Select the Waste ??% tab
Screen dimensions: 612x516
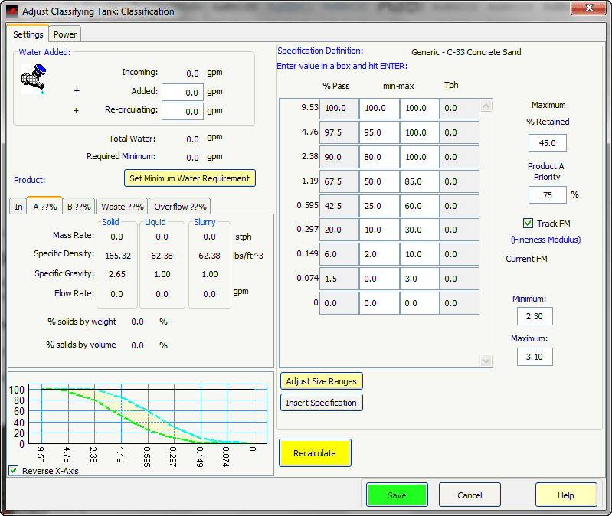click(x=123, y=207)
